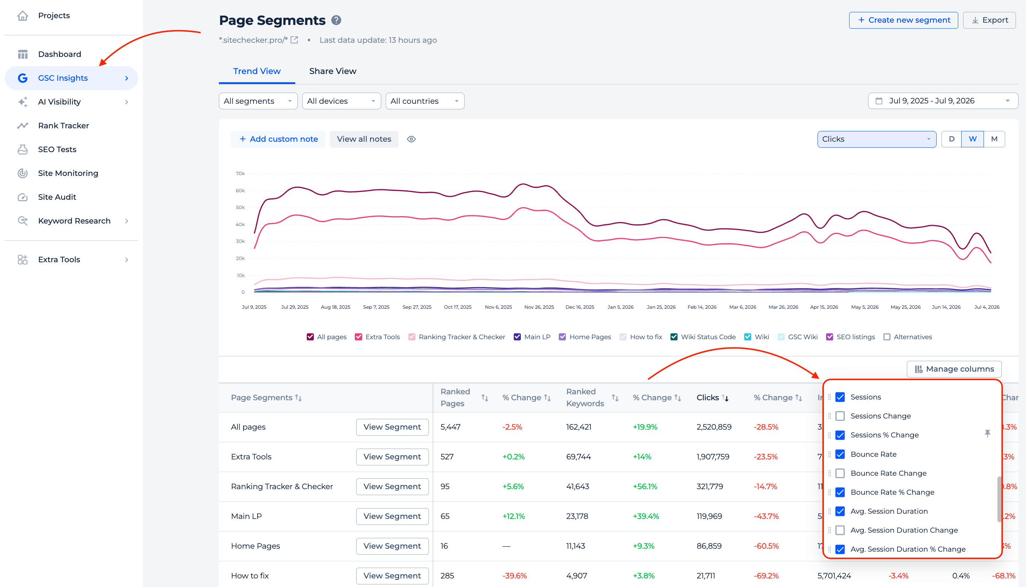The image size is (1026, 587).
Task: Click Add custom note button
Action: [278, 139]
